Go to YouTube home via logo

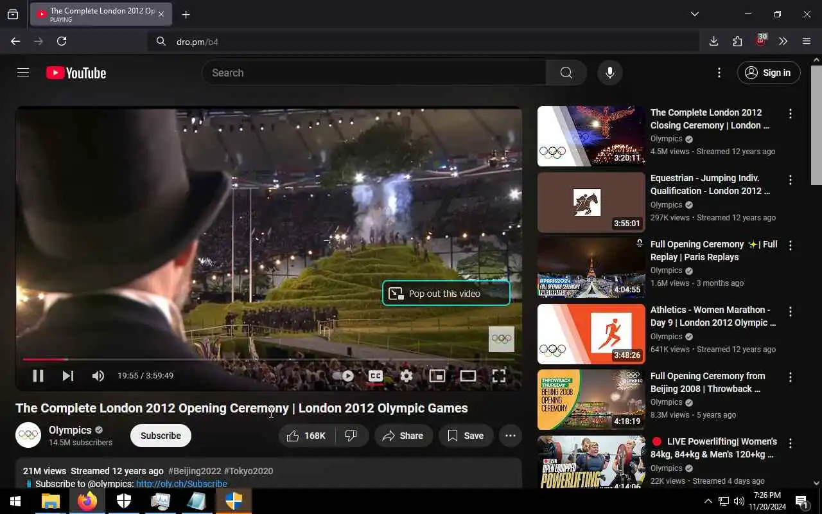tap(76, 73)
